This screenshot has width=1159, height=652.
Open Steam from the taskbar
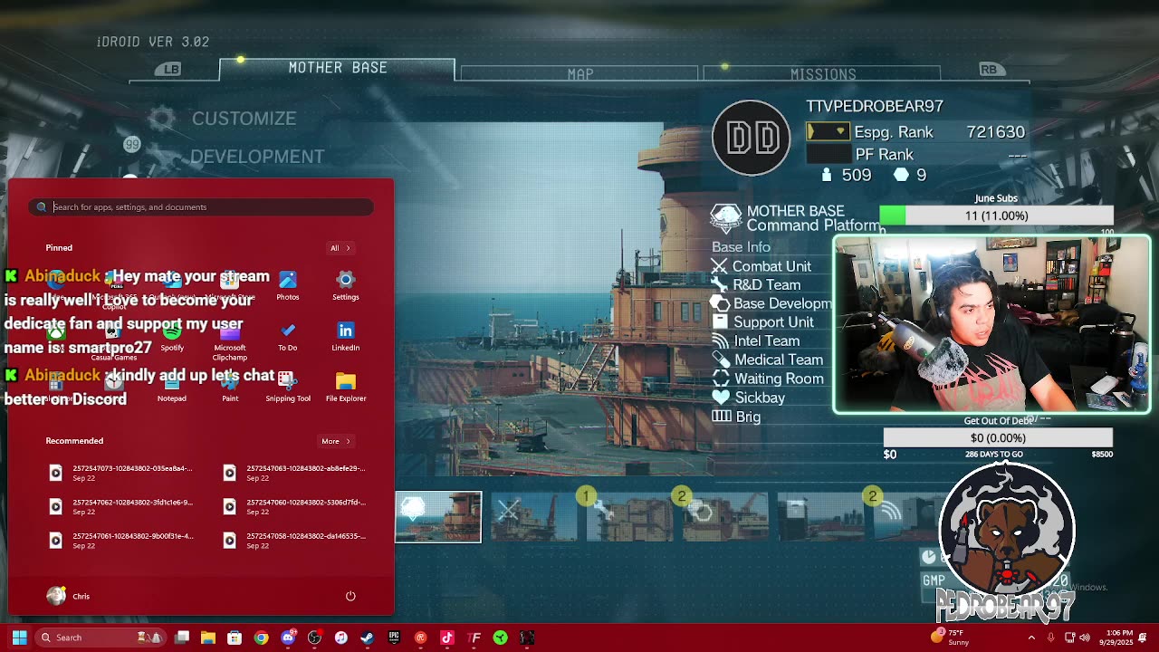367,638
